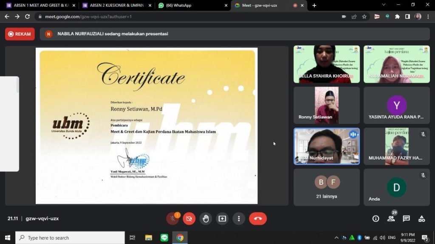435x244 pixels.
Task: Click the address bar URL field
Action: (189, 17)
